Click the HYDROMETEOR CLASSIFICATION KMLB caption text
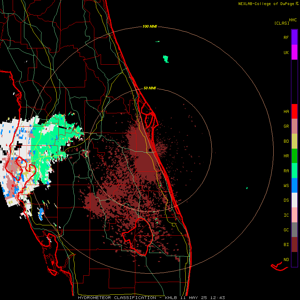The width and height of the screenshot is (300, 300). (151, 298)
